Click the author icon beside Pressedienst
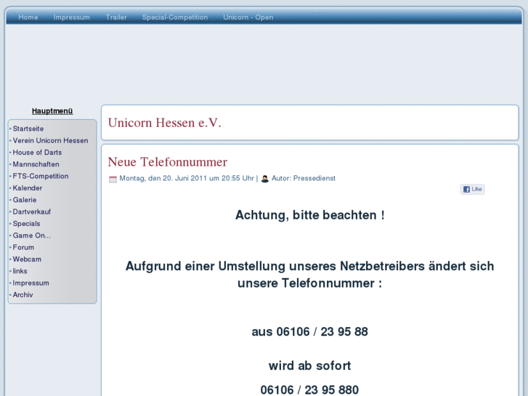Image resolution: width=528 pixels, height=396 pixels. click(x=265, y=179)
